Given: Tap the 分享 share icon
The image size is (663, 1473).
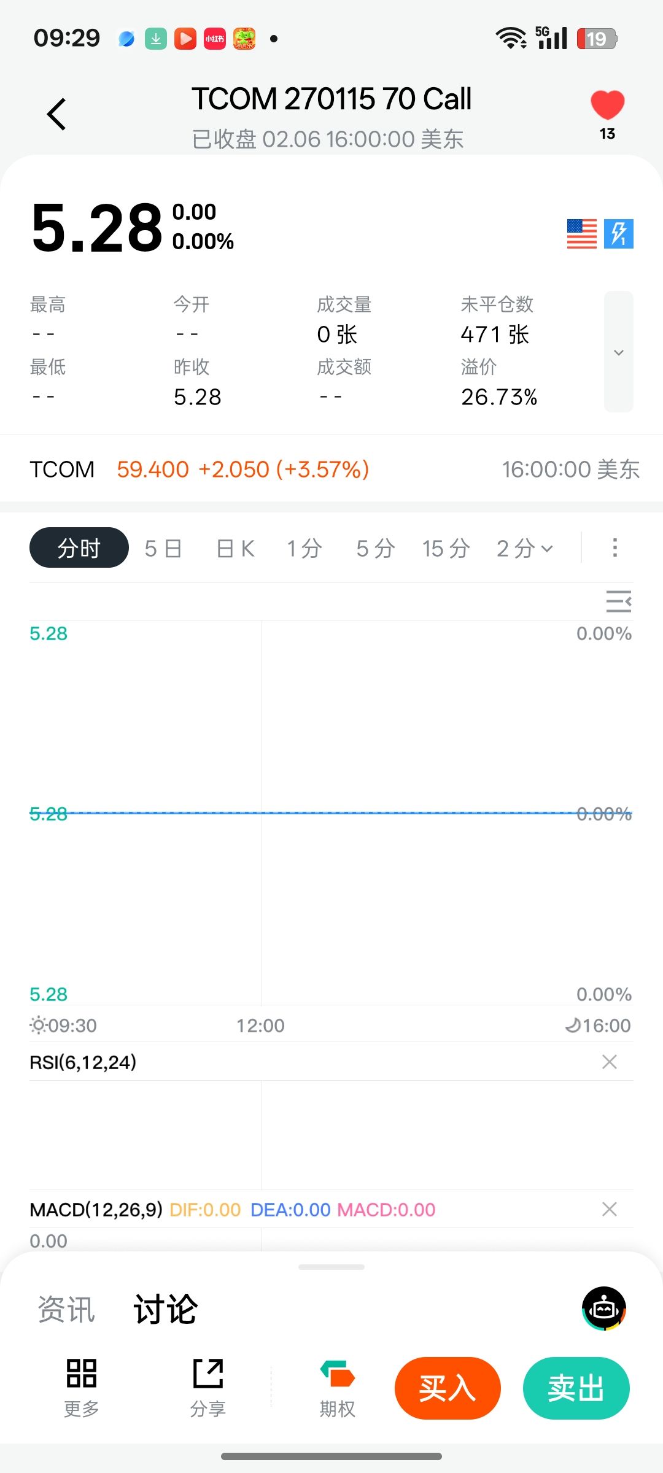Looking at the screenshot, I should pyautogui.click(x=208, y=1386).
